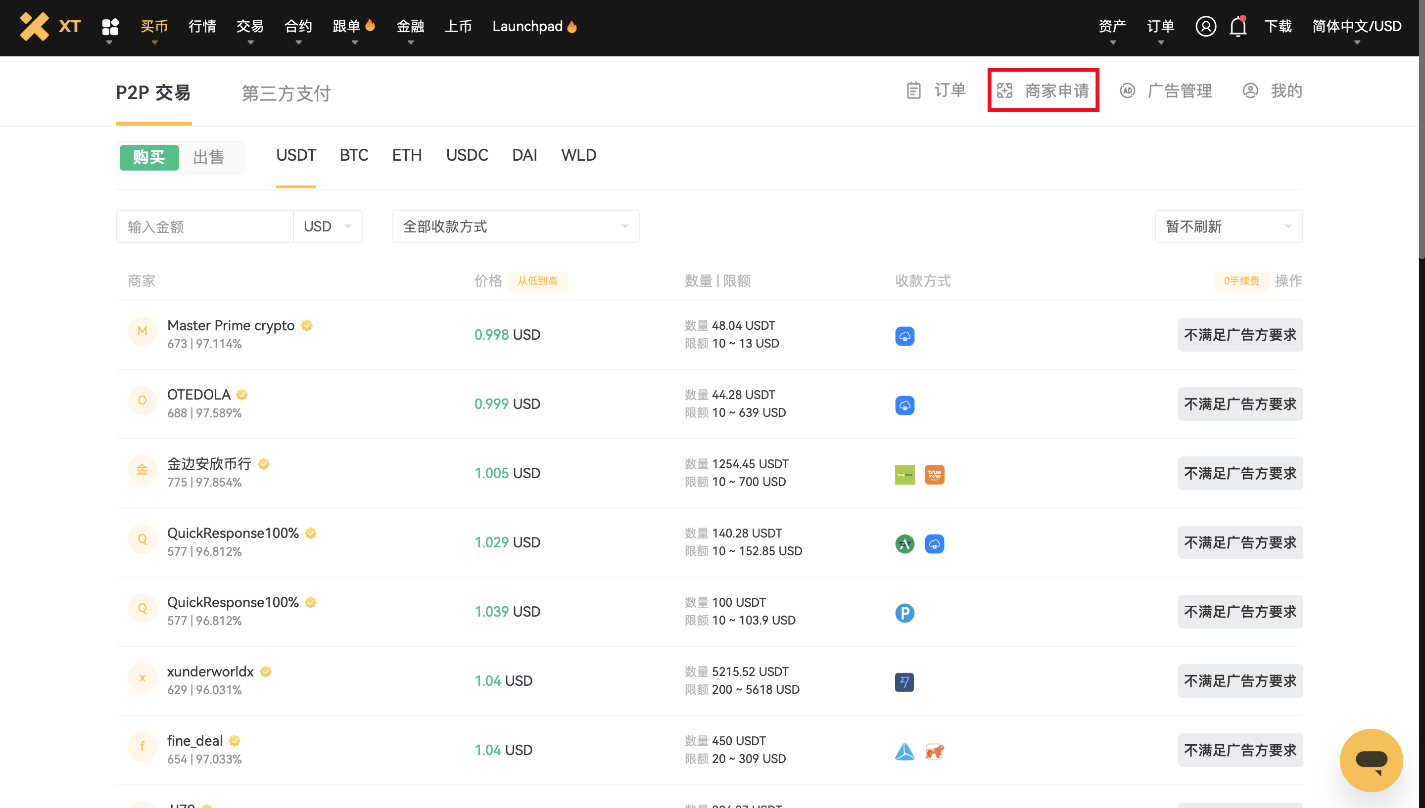1425x808 pixels.
Task: Click xunderworldx's payment method icon
Action: click(x=904, y=682)
